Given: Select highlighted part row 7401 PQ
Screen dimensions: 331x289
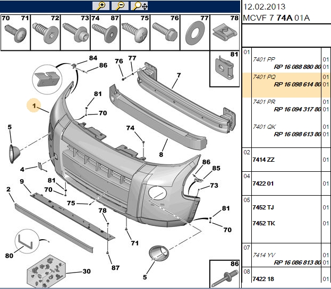Looking at the screenshot, I should tap(286, 85).
